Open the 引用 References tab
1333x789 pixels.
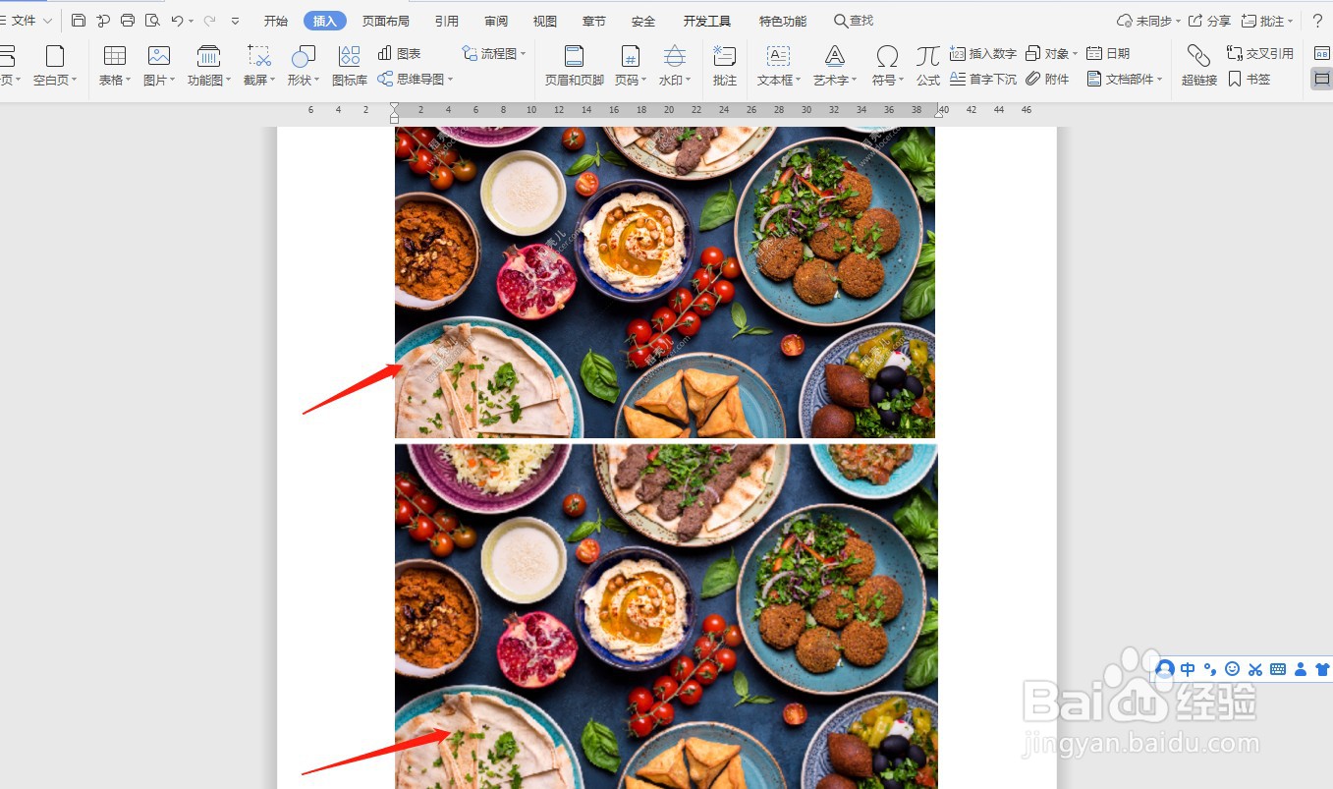coord(447,21)
